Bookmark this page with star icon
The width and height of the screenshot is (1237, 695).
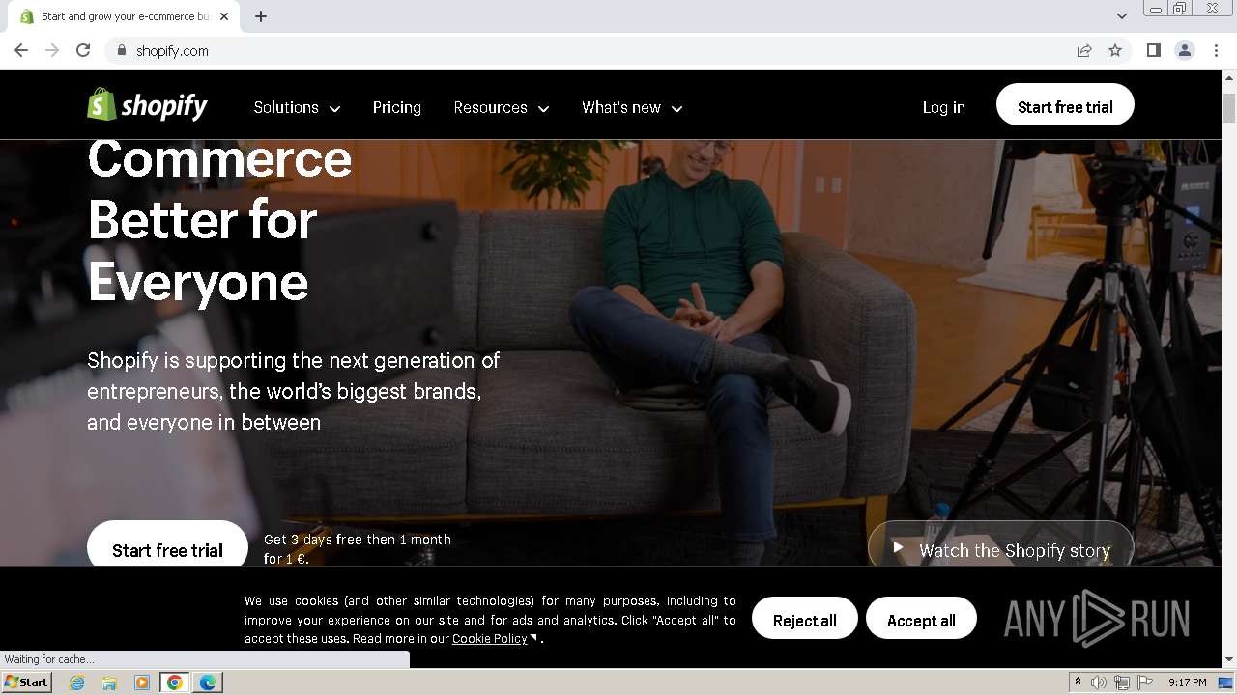click(1115, 50)
